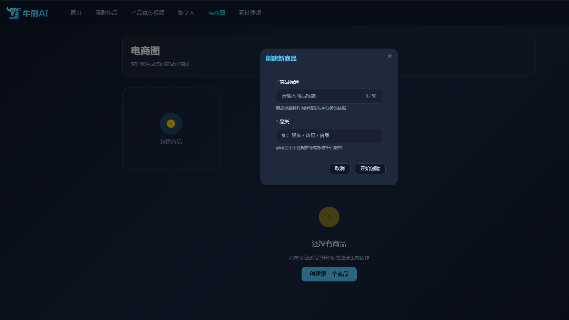This screenshot has width=569, height=320.
Task: Select the 电商图 nav tab
Action: [217, 13]
